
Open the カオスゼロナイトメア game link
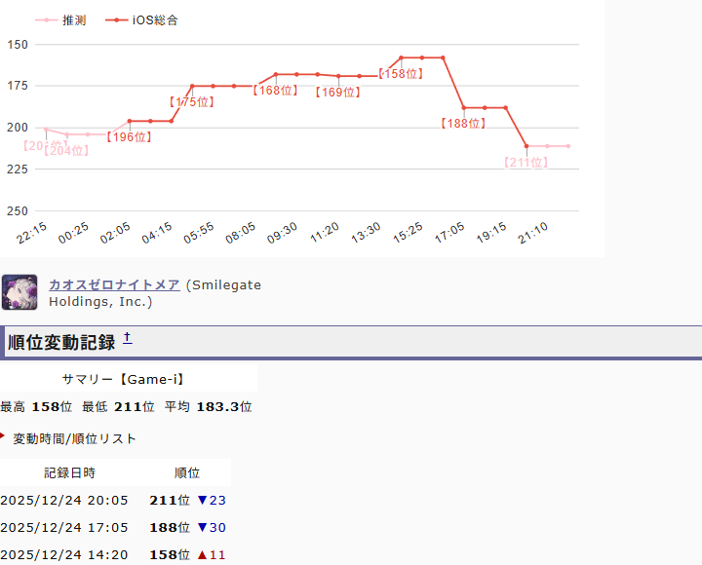[115, 284]
